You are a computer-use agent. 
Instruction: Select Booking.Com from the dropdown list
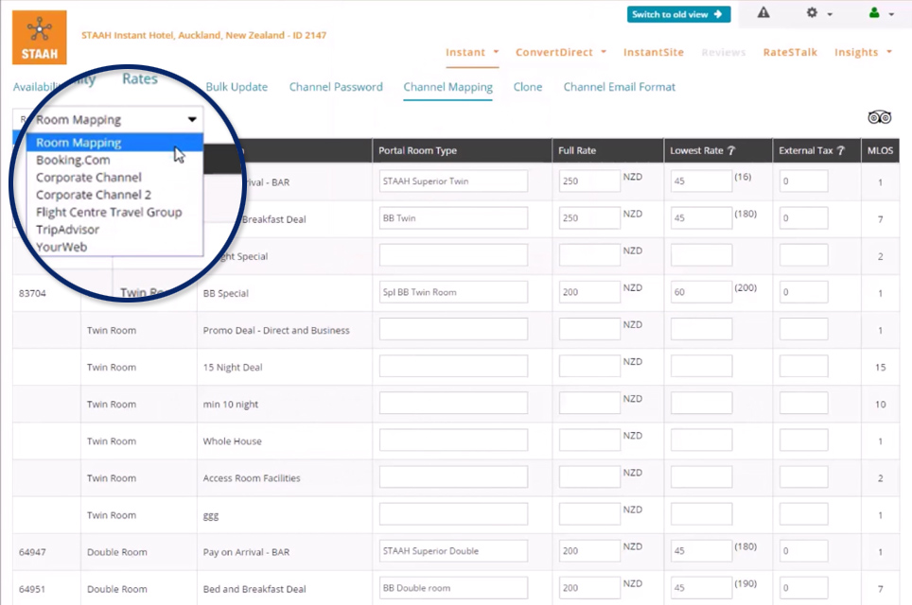(114, 160)
